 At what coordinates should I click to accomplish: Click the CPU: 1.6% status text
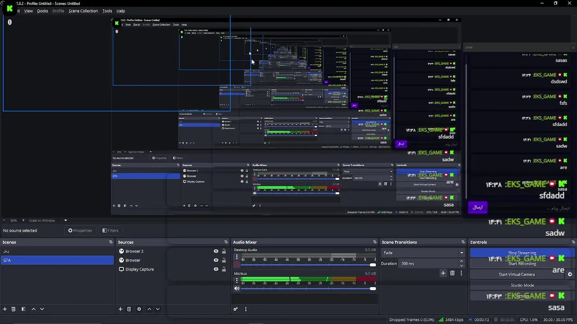[529, 319]
